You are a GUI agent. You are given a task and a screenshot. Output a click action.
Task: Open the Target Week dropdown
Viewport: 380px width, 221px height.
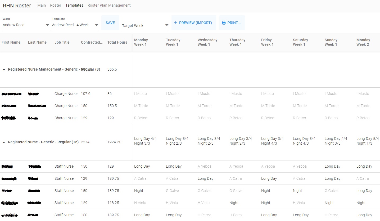(x=145, y=25)
